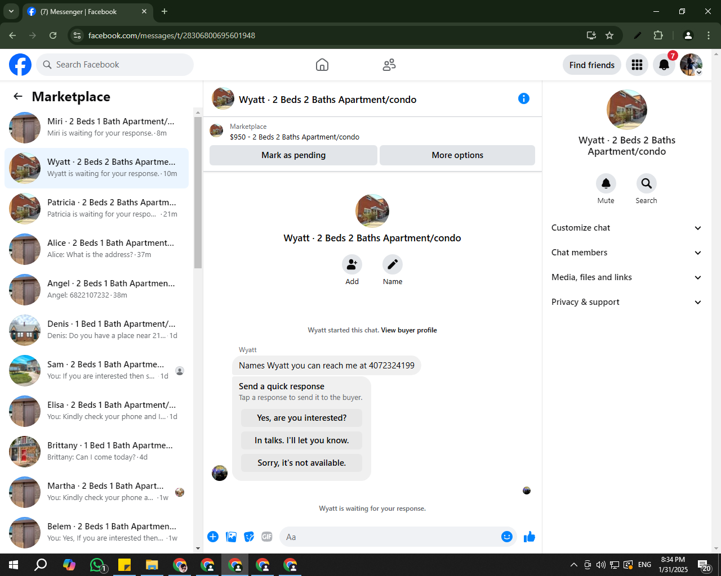The height and width of the screenshot is (576, 721).
Task: Open the $950 Marketplace listing banner
Action: tap(372, 132)
